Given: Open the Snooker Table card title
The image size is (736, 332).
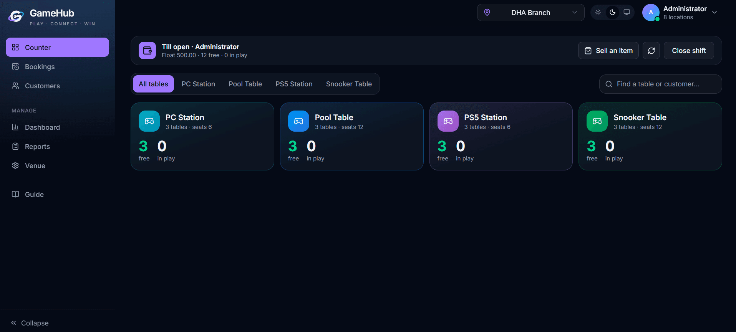Looking at the screenshot, I should tap(640, 117).
